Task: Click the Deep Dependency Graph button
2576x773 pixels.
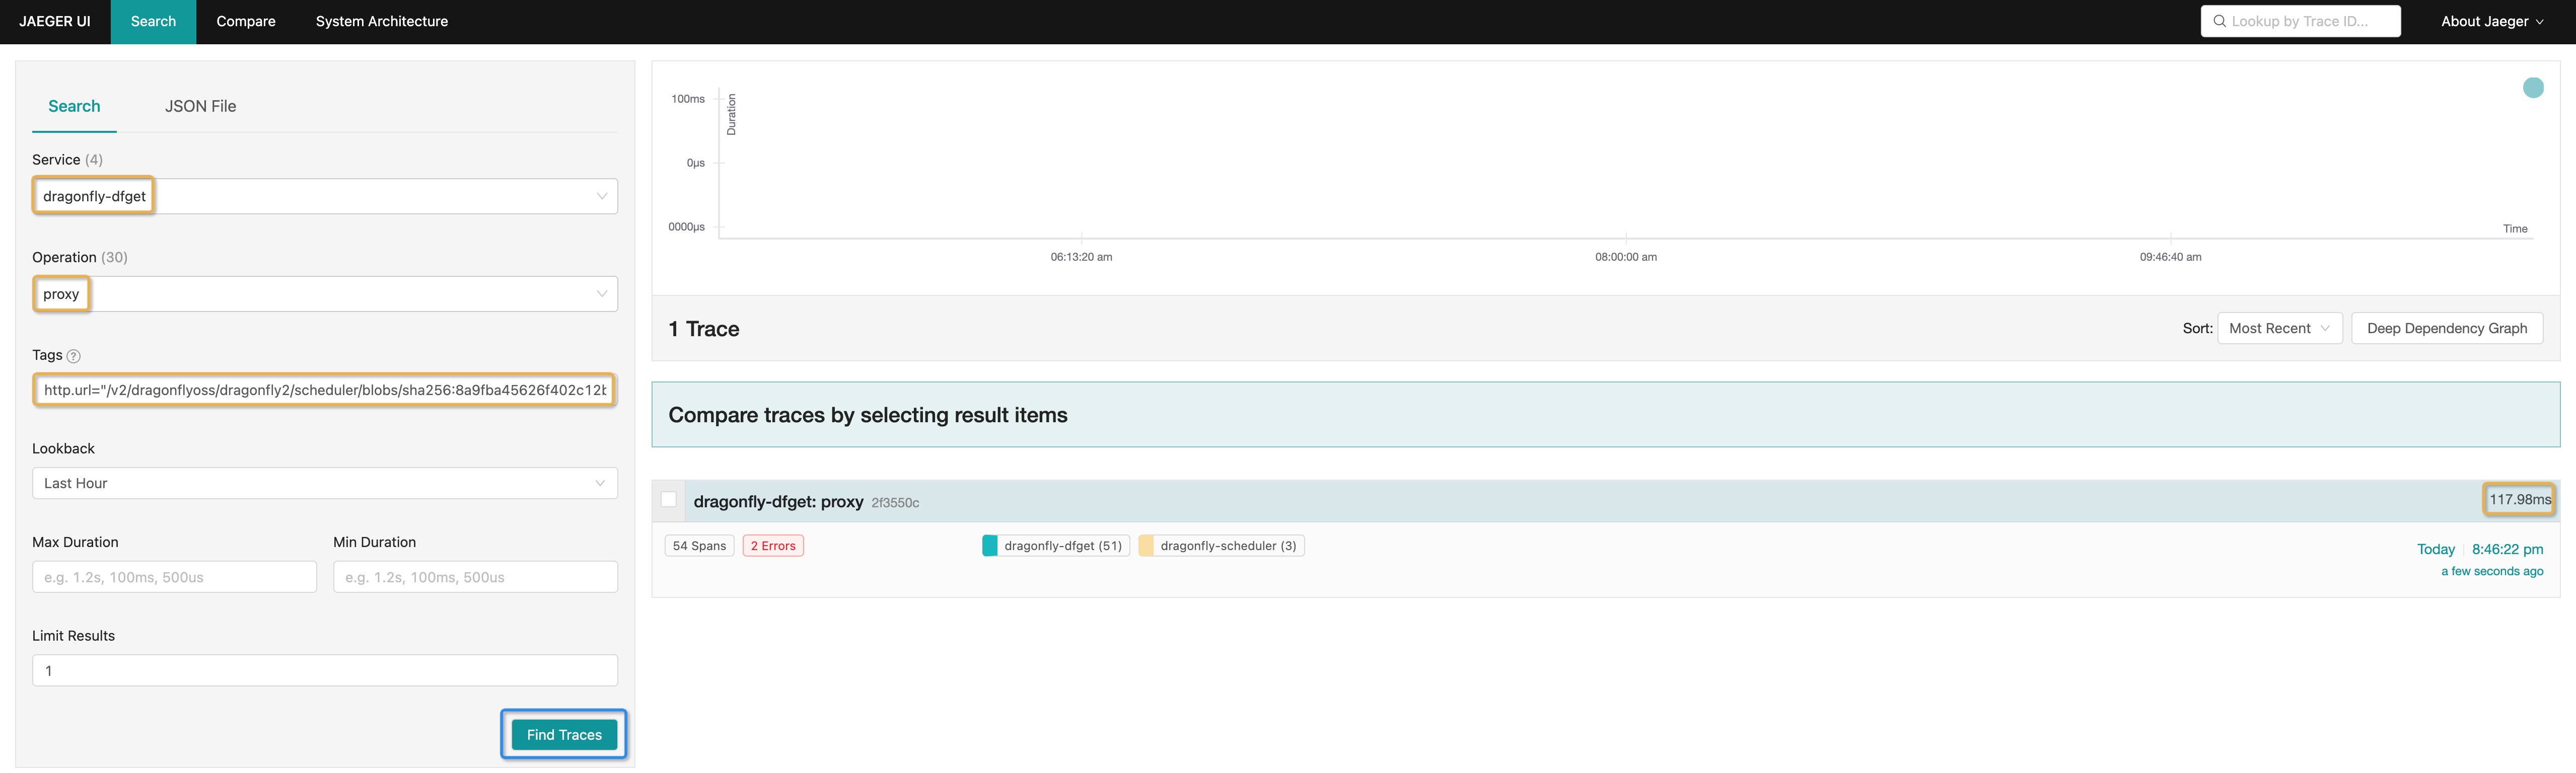Action: click(x=2448, y=327)
